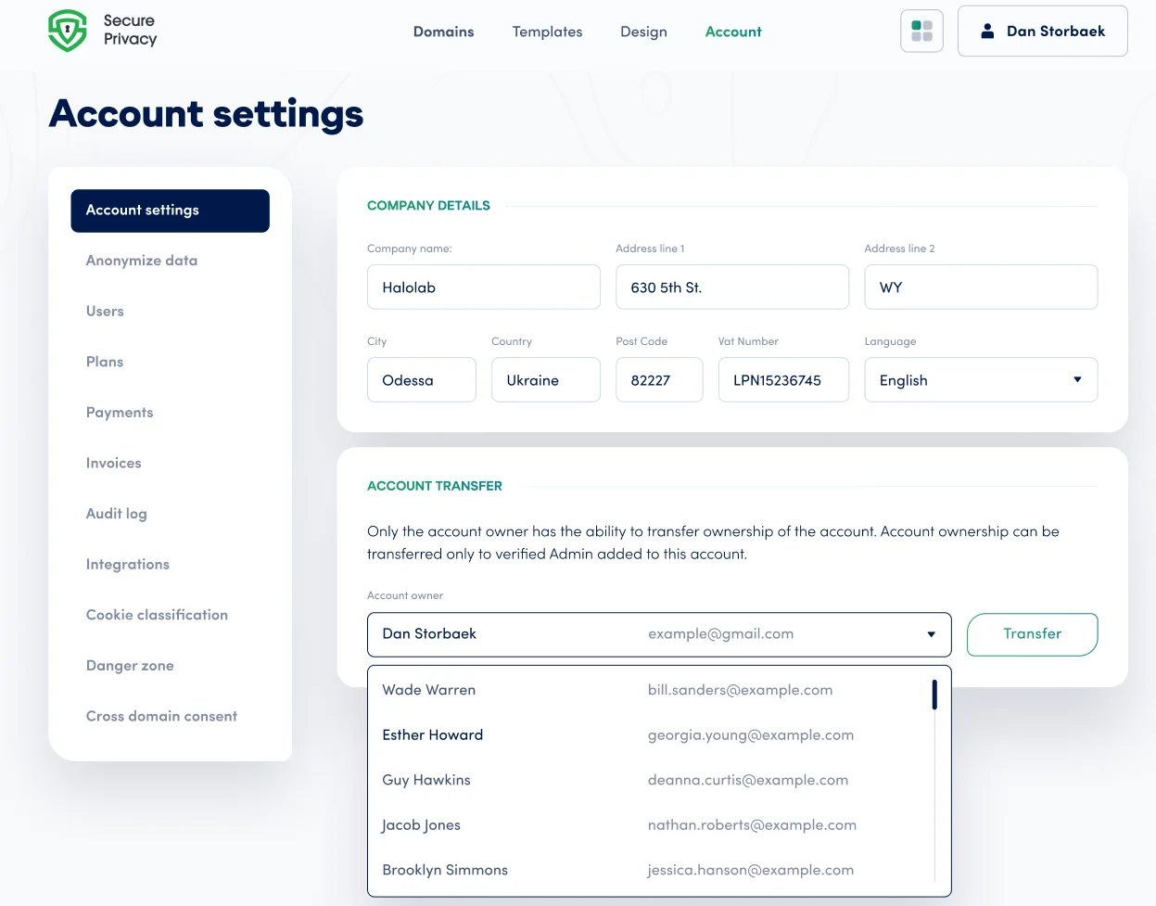Click the Vat Number input LPN15236745

coord(783,379)
